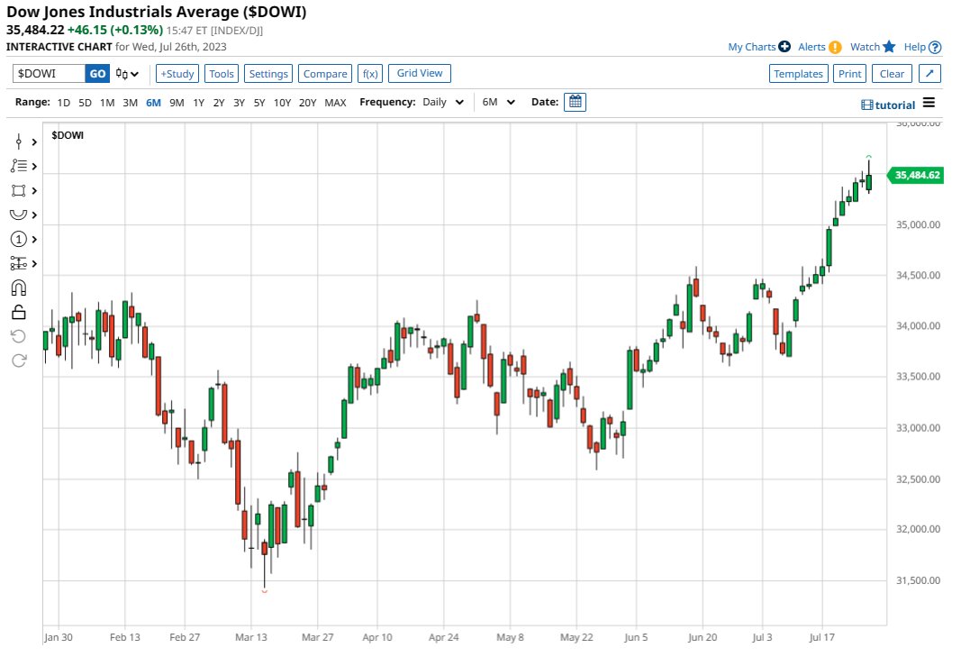Open the candlestick chart type dropdown

(x=128, y=74)
